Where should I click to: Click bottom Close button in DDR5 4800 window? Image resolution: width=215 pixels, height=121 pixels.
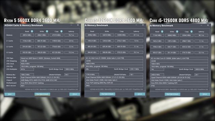205,94
